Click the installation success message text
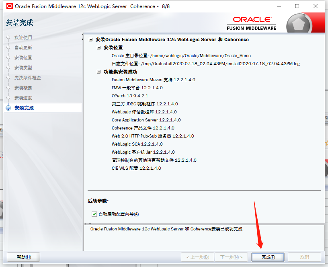Viewport: 328px width, 267px height. pos(166,229)
